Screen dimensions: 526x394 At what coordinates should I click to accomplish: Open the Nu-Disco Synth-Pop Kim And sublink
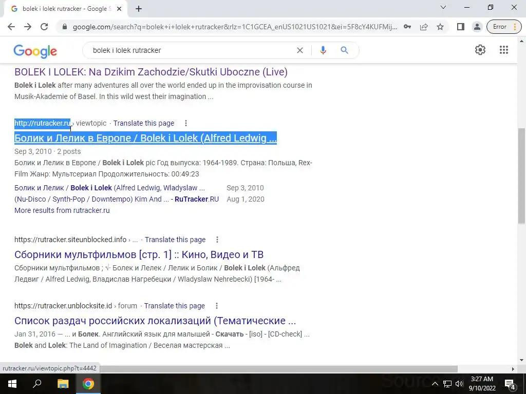117,200
